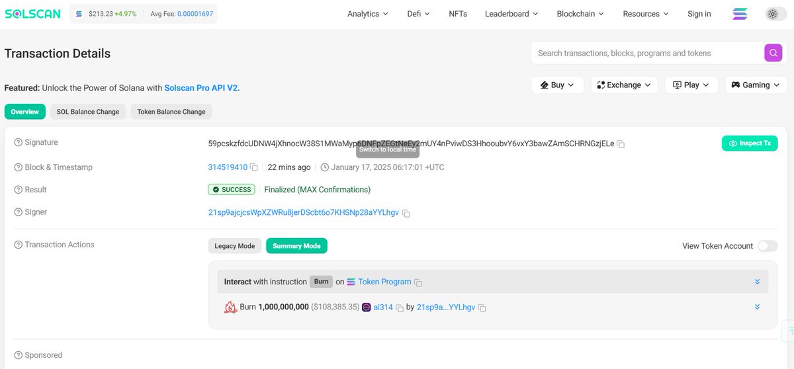Viewport: 794px width, 369px height.
Task: Click the Block & Timestamp help icon
Action: 19,167
